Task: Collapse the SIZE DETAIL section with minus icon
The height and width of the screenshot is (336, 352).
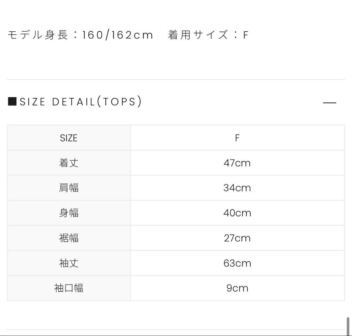Action: pyautogui.click(x=330, y=103)
